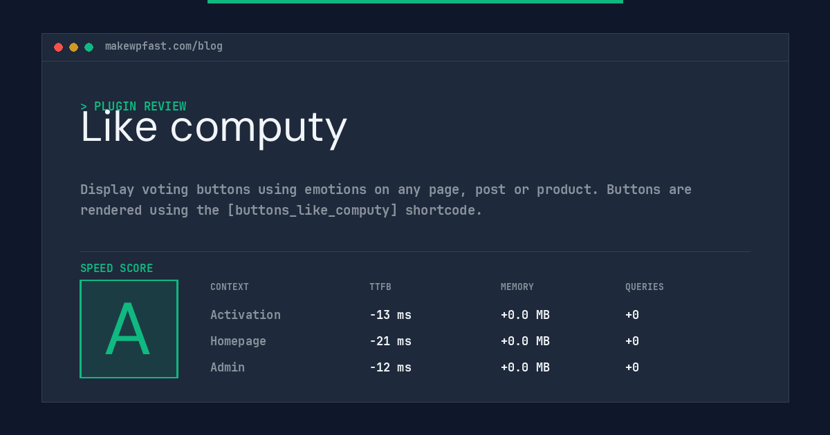Click 'Display voting buttons using emotions' description line
This screenshot has width=830, height=435.
[x=386, y=190]
